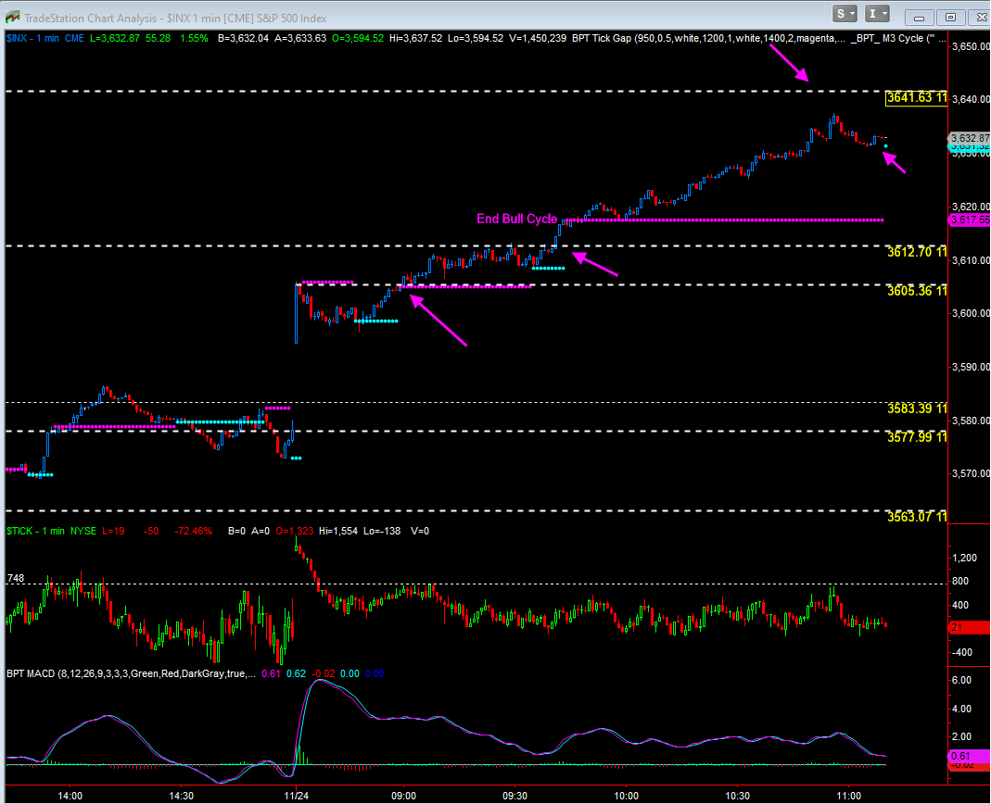Click the 3641.63 yellow price level label
Viewport: 991px width, 804px height.
(916, 96)
